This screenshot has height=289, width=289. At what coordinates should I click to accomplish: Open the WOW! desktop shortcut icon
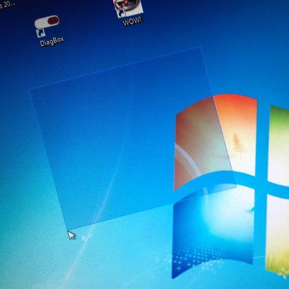pyautogui.click(x=129, y=8)
